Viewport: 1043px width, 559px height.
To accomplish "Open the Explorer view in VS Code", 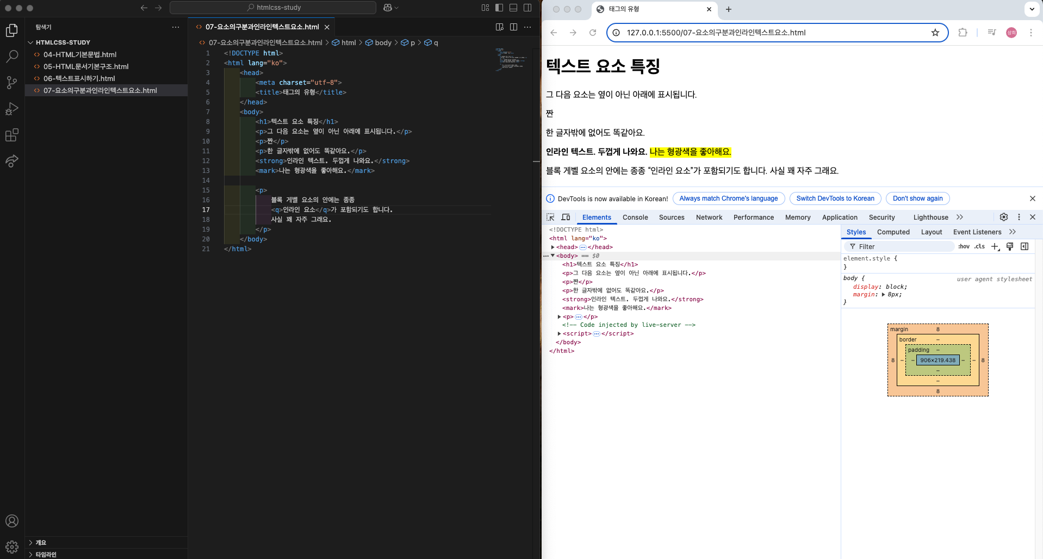I will pyautogui.click(x=12, y=30).
